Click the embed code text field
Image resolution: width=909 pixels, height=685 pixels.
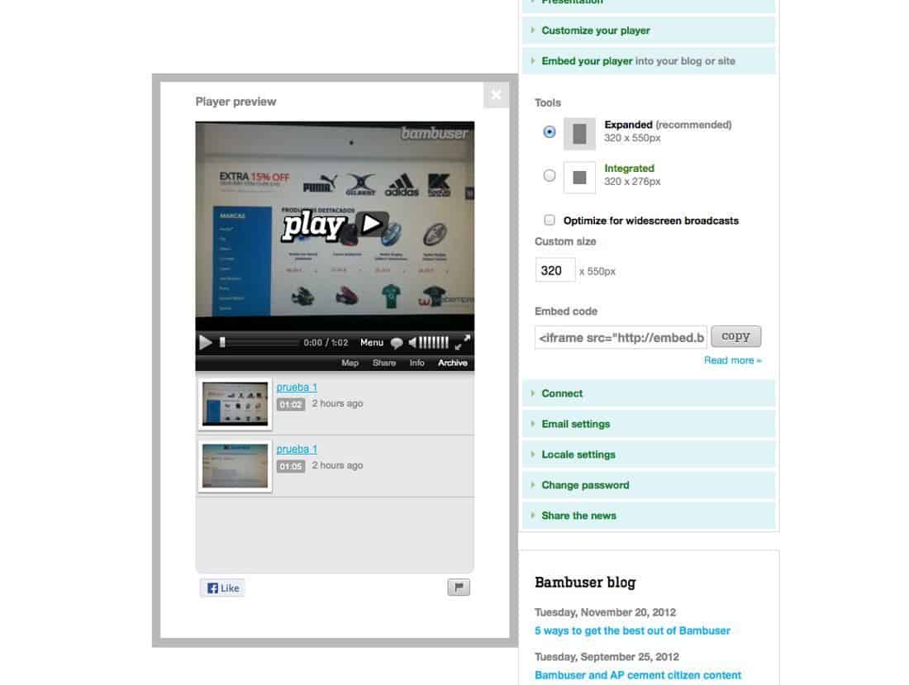click(621, 337)
